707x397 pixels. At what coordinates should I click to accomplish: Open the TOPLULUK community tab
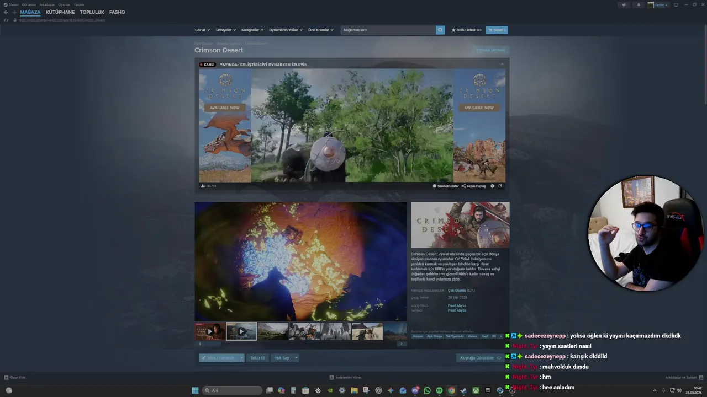pos(92,12)
